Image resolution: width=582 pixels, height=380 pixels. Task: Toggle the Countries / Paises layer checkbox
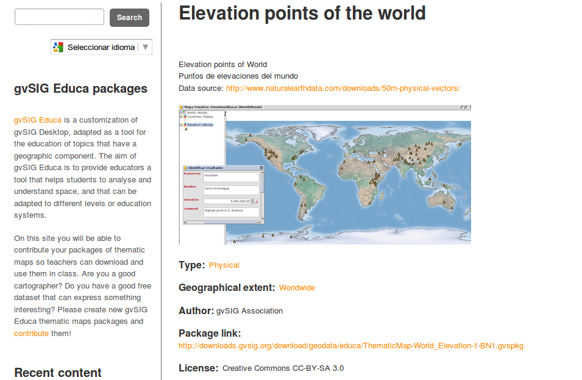[x=182, y=117]
